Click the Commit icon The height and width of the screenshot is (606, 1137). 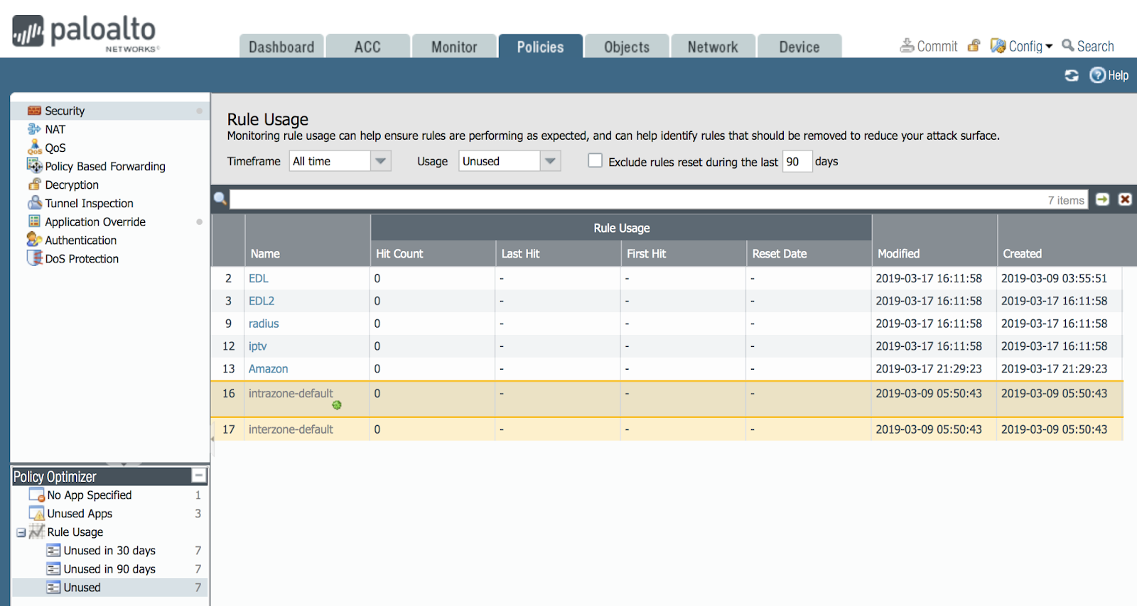907,46
